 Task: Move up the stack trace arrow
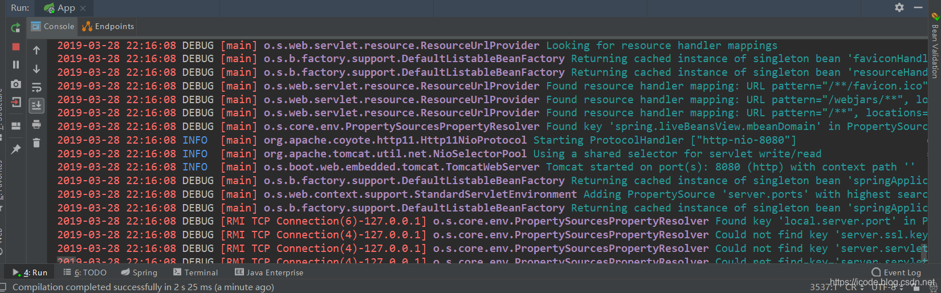coord(36,50)
